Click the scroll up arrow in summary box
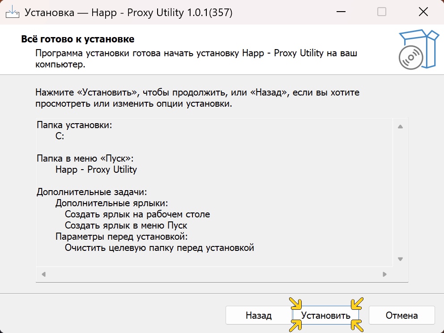This screenshot has width=444, height=333. coord(400,127)
